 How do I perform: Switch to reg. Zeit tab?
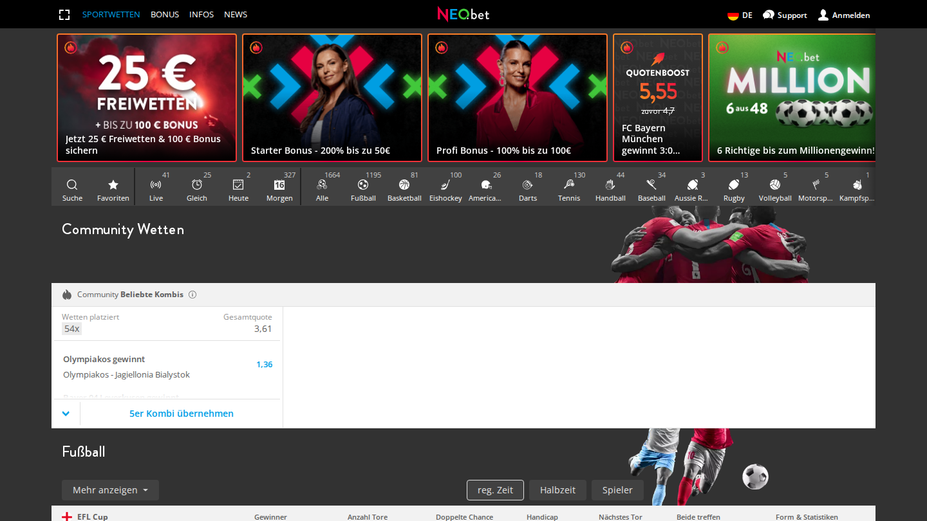[x=495, y=490]
